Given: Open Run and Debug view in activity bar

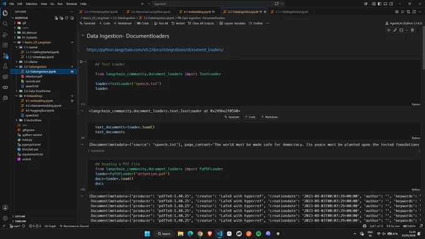Looking at the screenshot, I should pos(5,34).
